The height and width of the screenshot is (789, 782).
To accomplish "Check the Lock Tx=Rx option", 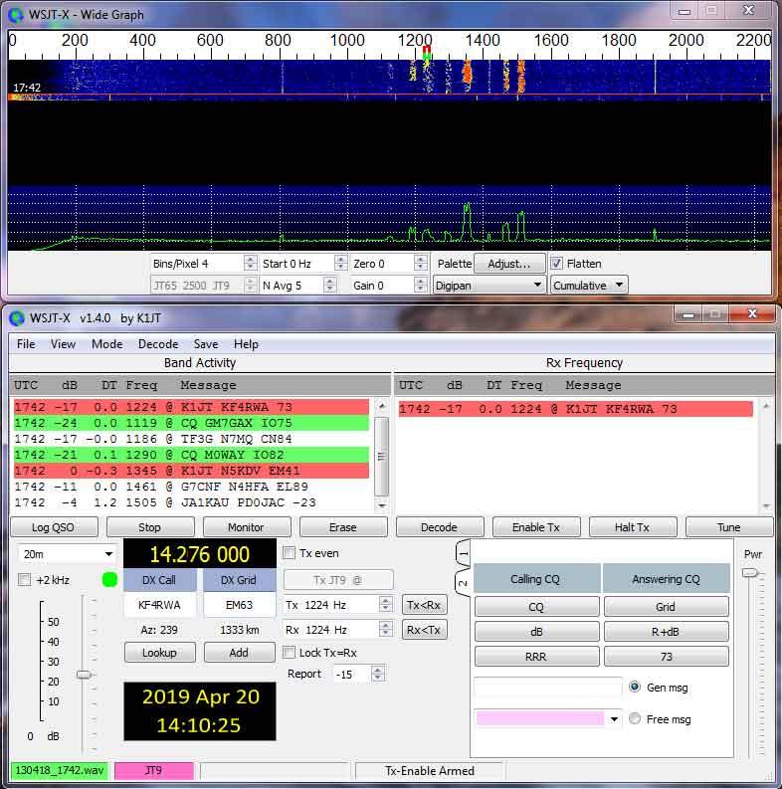I will pyautogui.click(x=289, y=653).
